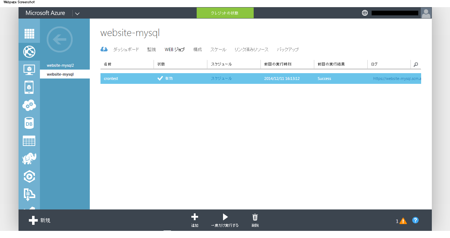Open the crontest log URL link
450x238 pixels.
pos(397,79)
